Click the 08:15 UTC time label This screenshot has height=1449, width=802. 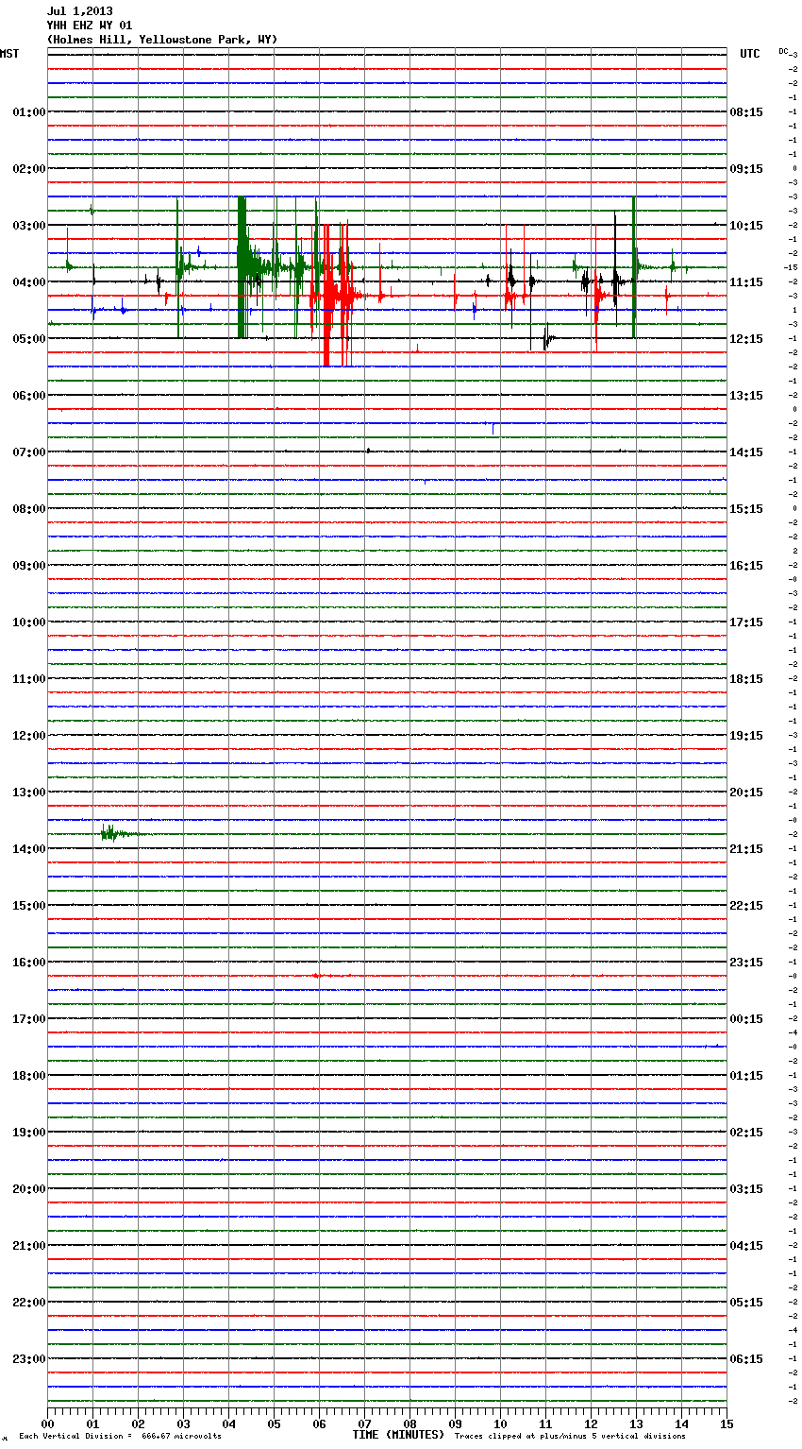(746, 112)
